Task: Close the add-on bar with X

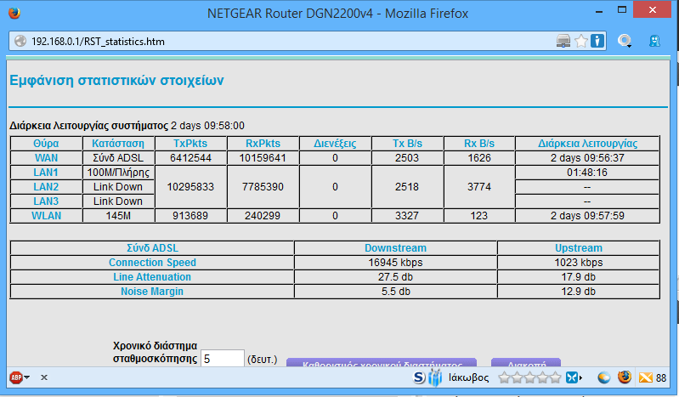Action: pyautogui.click(x=43, y=377)
